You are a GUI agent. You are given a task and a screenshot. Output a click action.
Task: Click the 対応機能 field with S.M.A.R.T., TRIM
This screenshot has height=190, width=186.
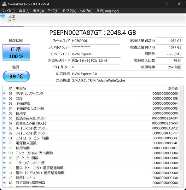(x=127, y=80)
